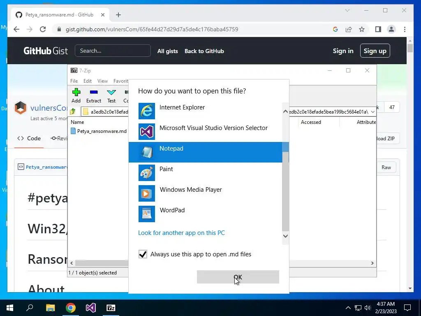Uncheck Always use this app for .md files
Viewport: 421px width, 316px height.
[143, 254]
